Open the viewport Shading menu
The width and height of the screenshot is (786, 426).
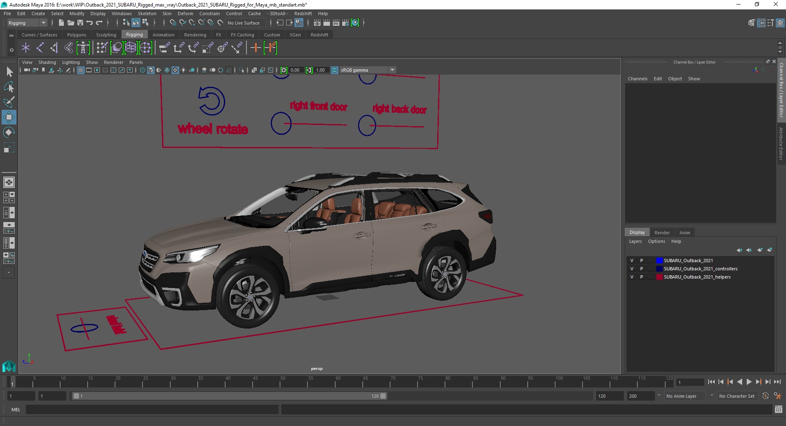(x=47, y=62)
